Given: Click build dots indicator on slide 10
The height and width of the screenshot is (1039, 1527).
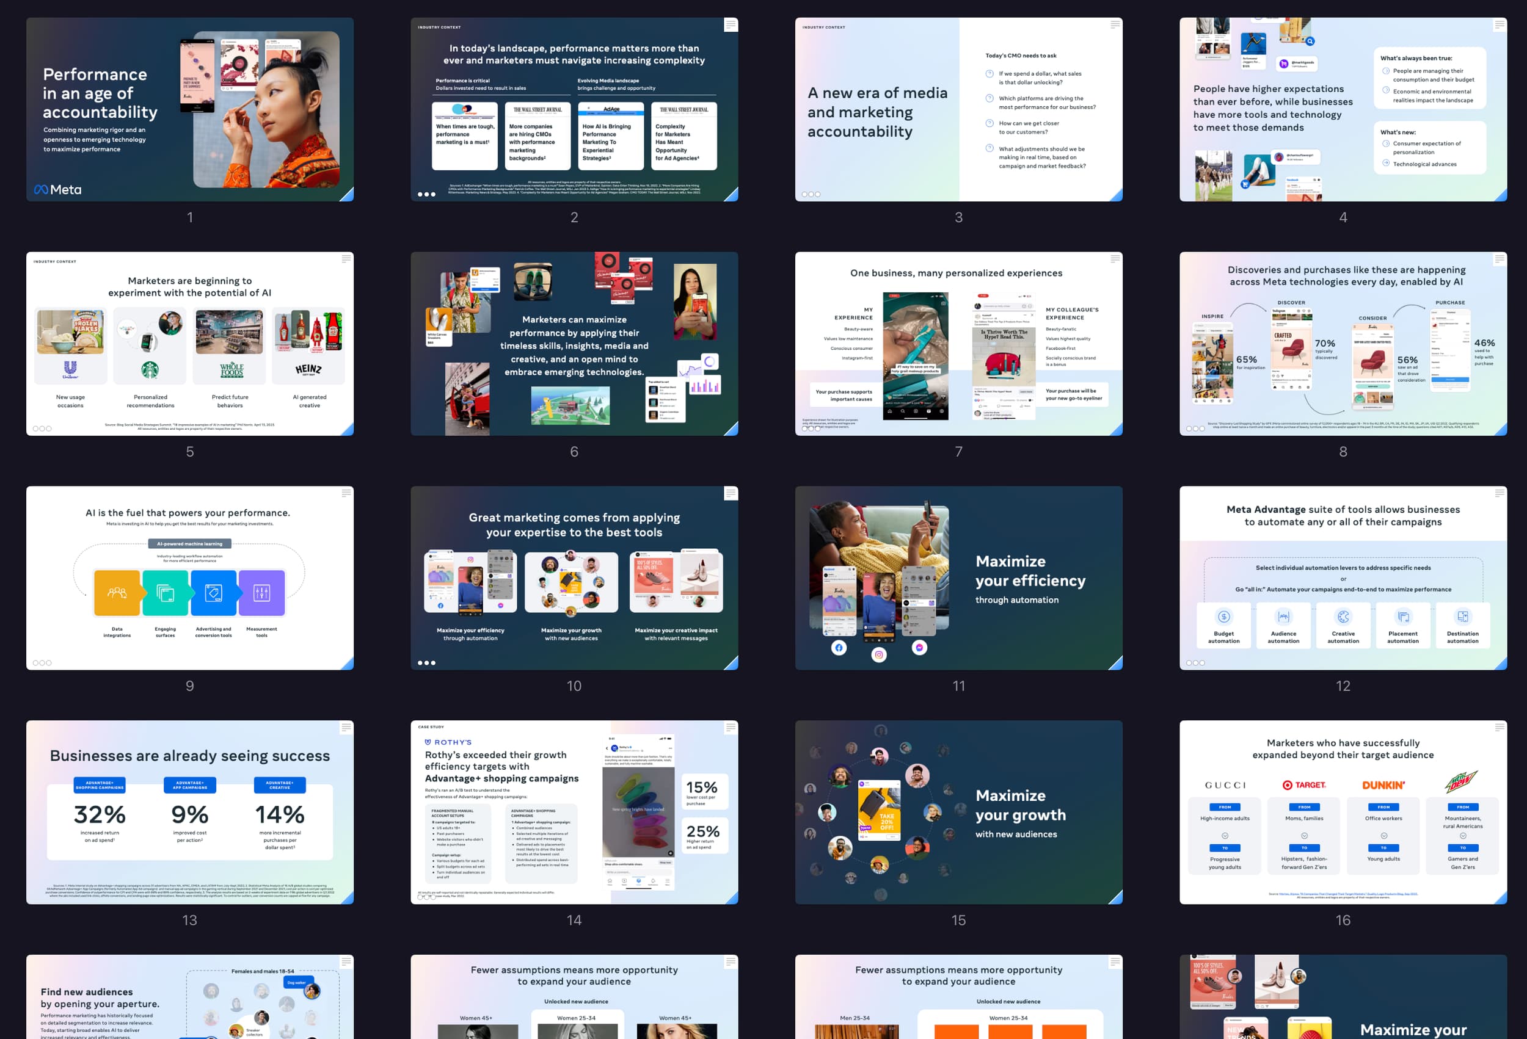Looking at the screenshot, I should (x=426, y=663).
